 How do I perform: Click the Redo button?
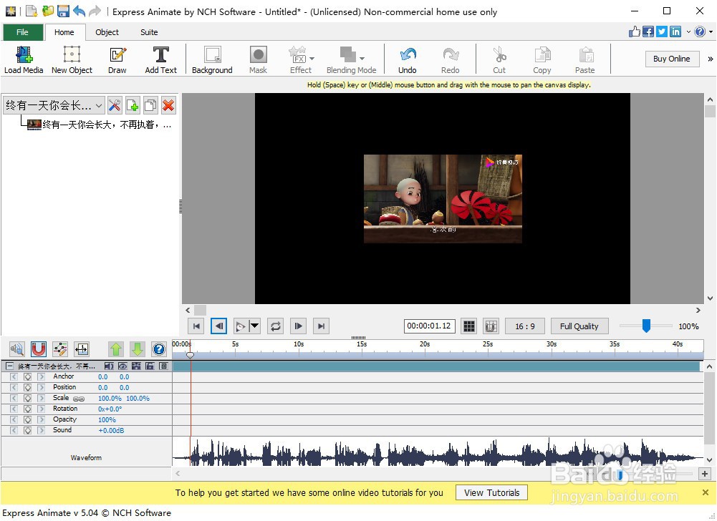pyautogui.click(x=450, y=60)
